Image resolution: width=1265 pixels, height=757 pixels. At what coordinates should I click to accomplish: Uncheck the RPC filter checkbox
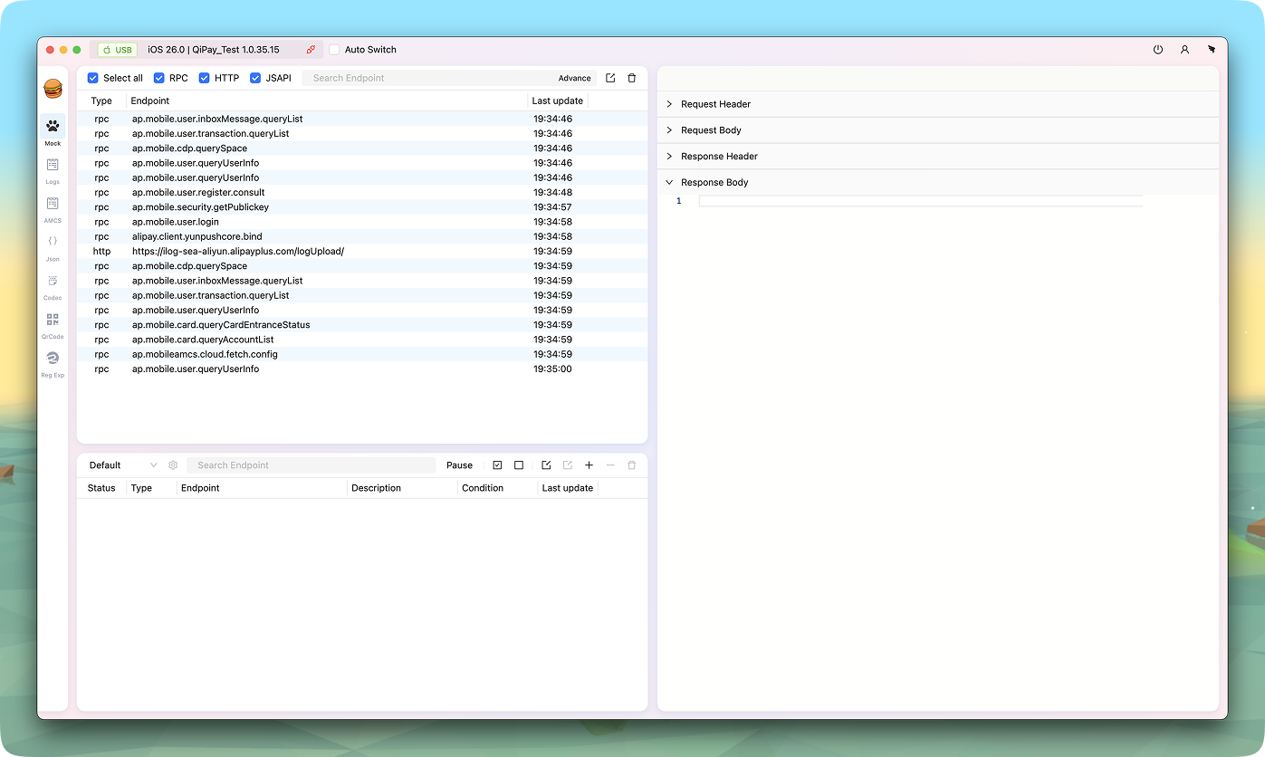(x=159, y=78)
